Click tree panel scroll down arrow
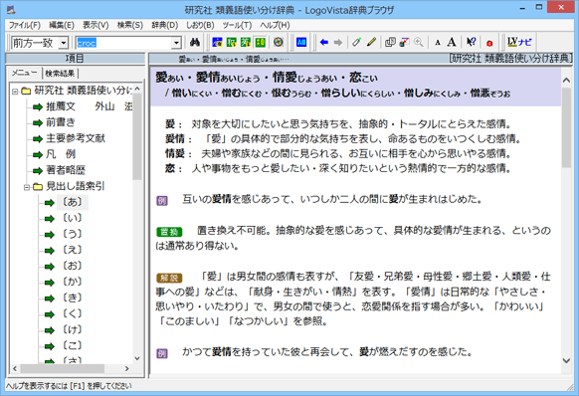 (x=137, y=358)
